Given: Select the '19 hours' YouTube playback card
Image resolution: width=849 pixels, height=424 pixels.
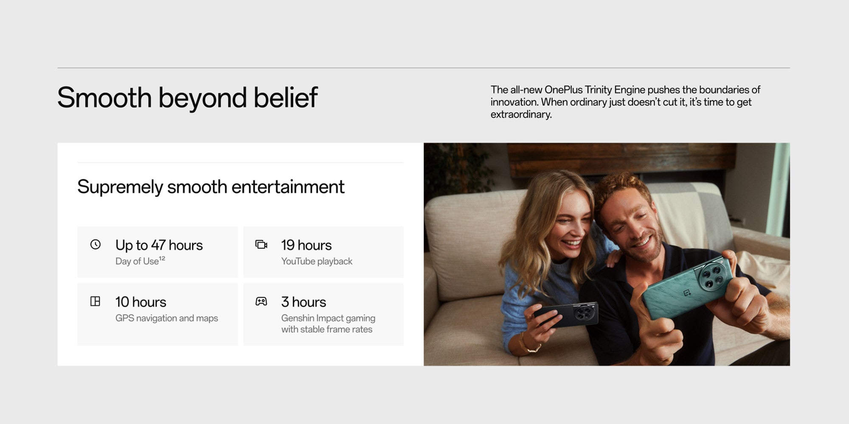Looking at the screenshot, I should (323, 252).
